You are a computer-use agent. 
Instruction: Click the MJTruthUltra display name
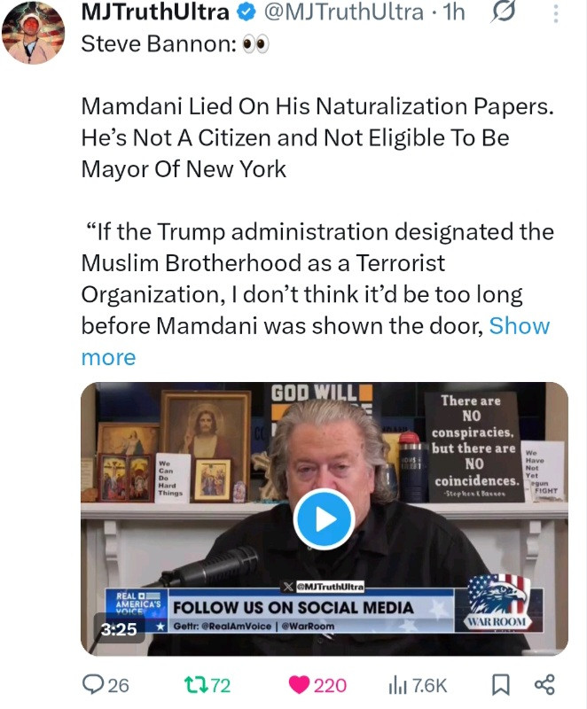[x=155, y=12]
